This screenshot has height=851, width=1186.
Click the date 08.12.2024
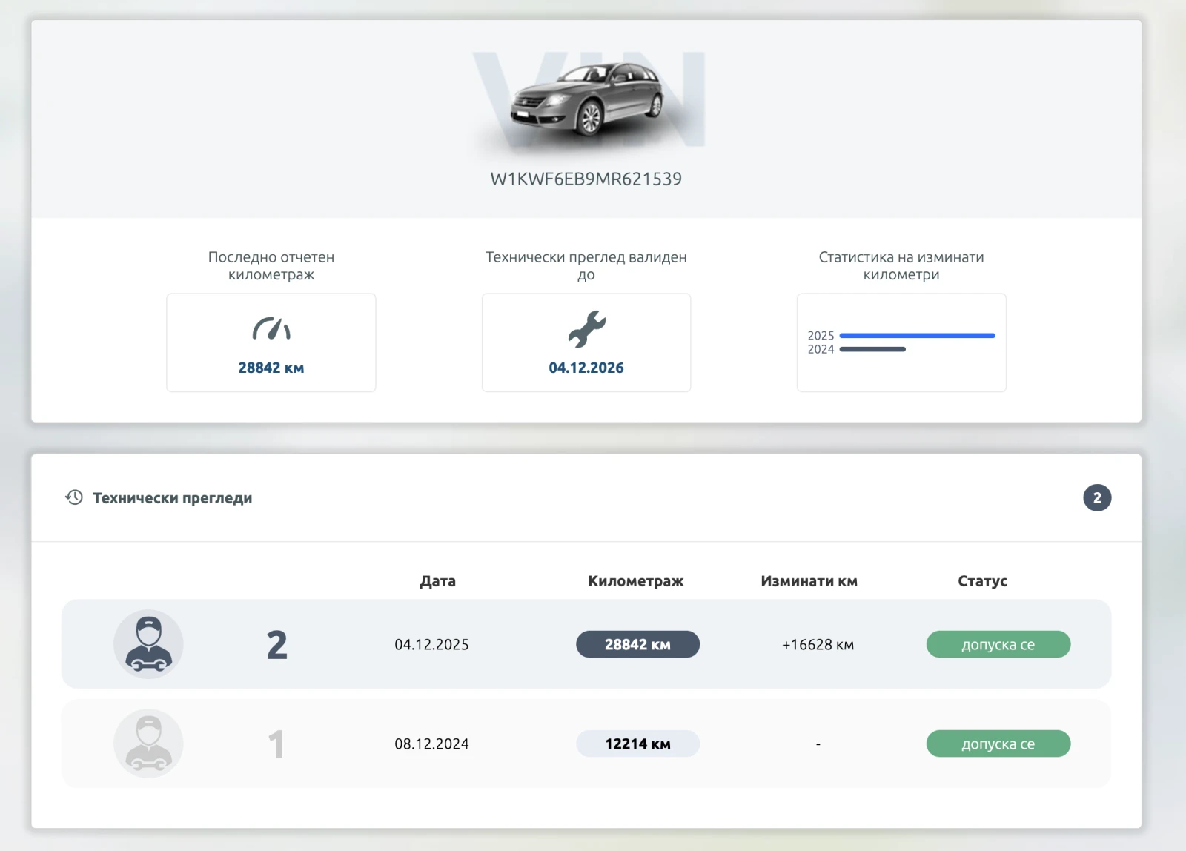431,744
